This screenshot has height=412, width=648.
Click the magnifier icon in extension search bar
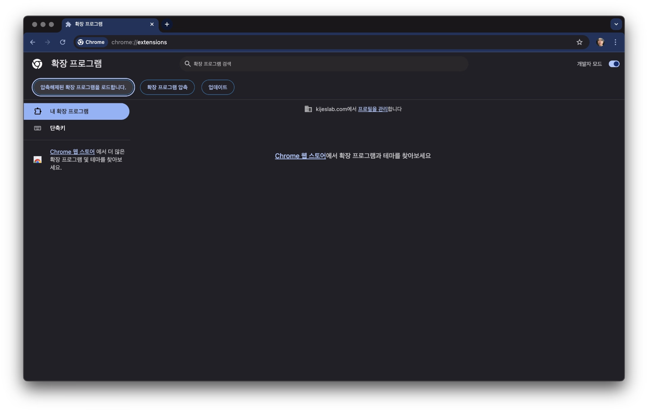click(x=188, y=64)
